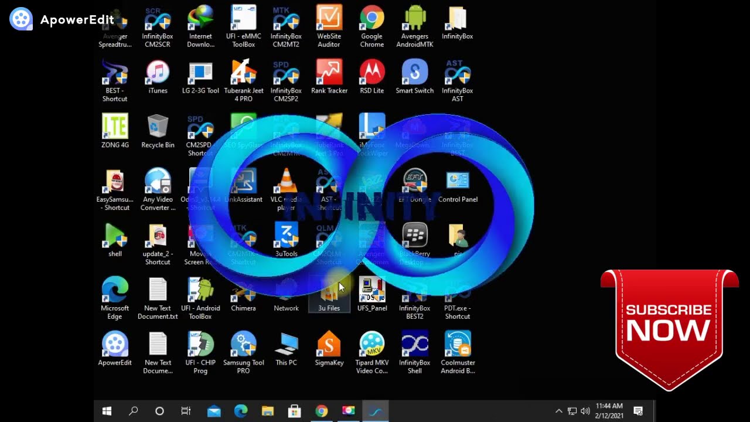Select InfinityBox CM2MT2 desktop icon

(286, 26)
